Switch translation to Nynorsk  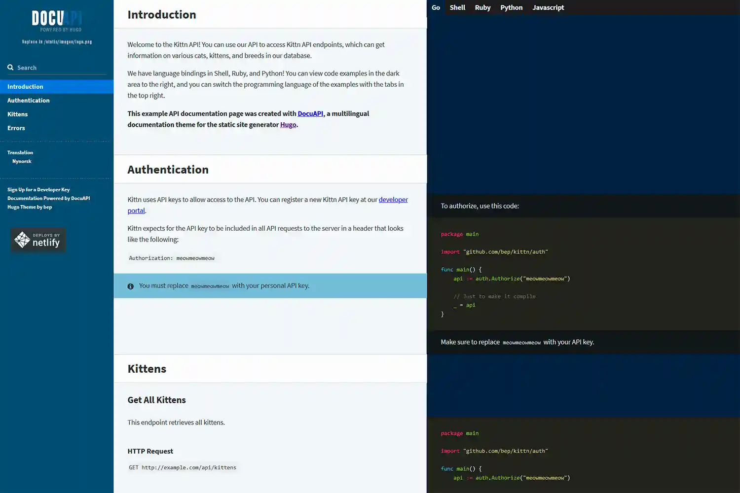(22, 161)
